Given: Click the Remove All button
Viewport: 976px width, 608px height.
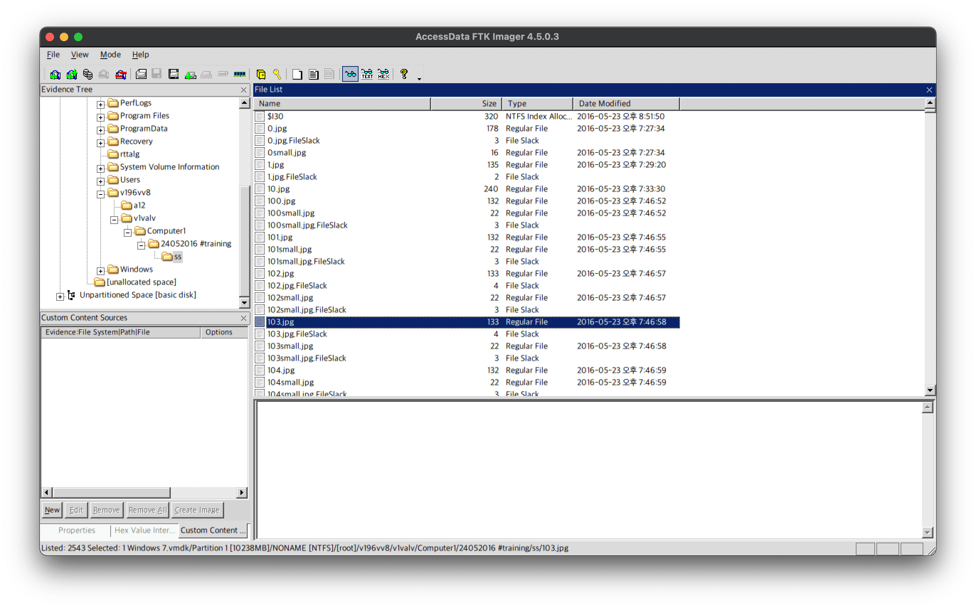Looking at the screenshot, I should pyautogui.click(x=148, y=510).
